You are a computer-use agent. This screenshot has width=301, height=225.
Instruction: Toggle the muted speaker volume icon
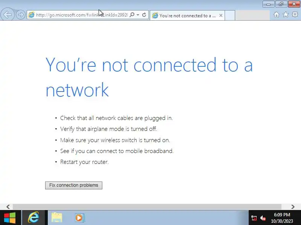[263, 218]
